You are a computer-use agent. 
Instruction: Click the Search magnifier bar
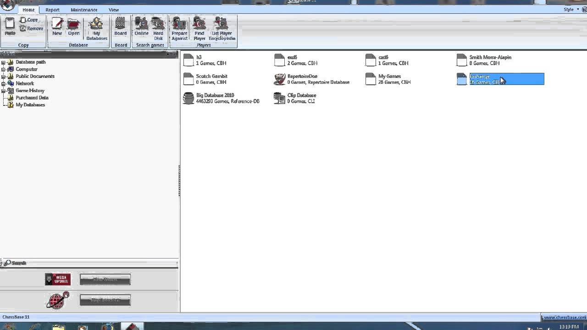pyautogui.click(x=89, y=263)
